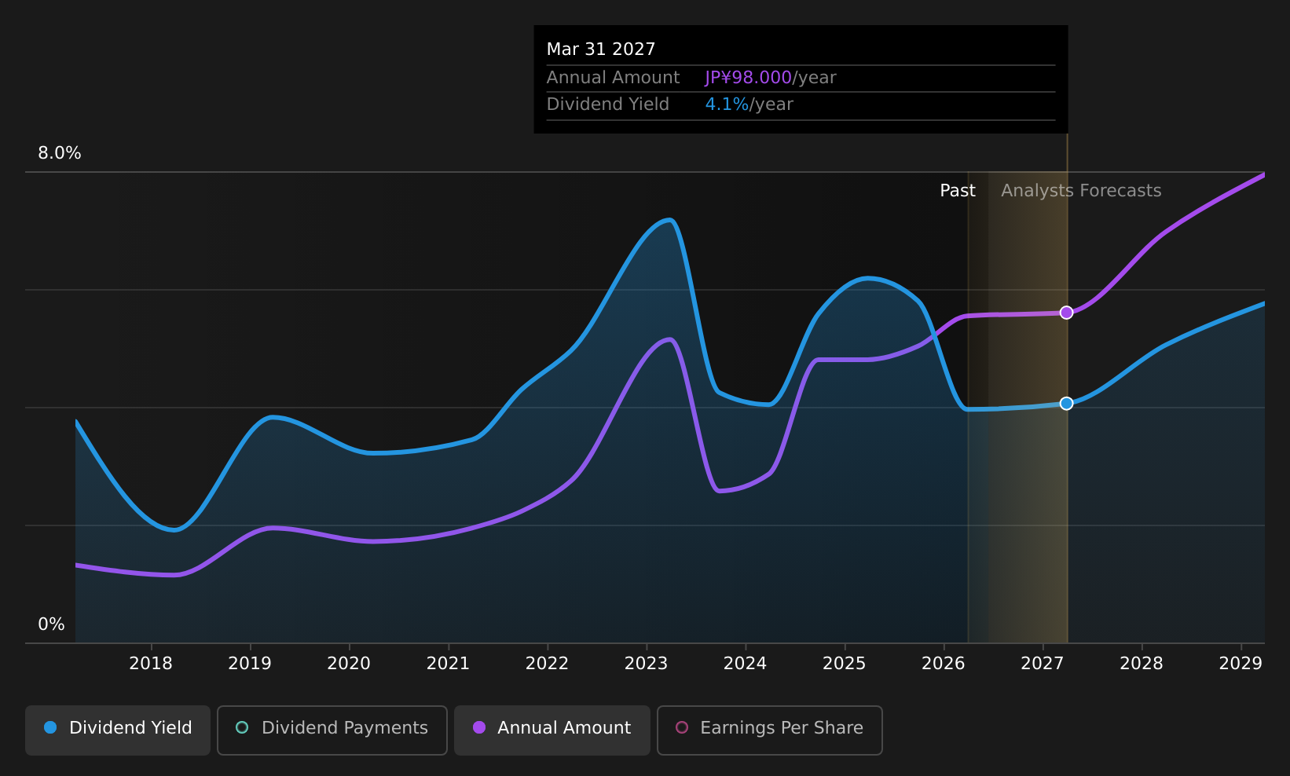
Task: Click the 2018 x-axis label
Action: 151,664
